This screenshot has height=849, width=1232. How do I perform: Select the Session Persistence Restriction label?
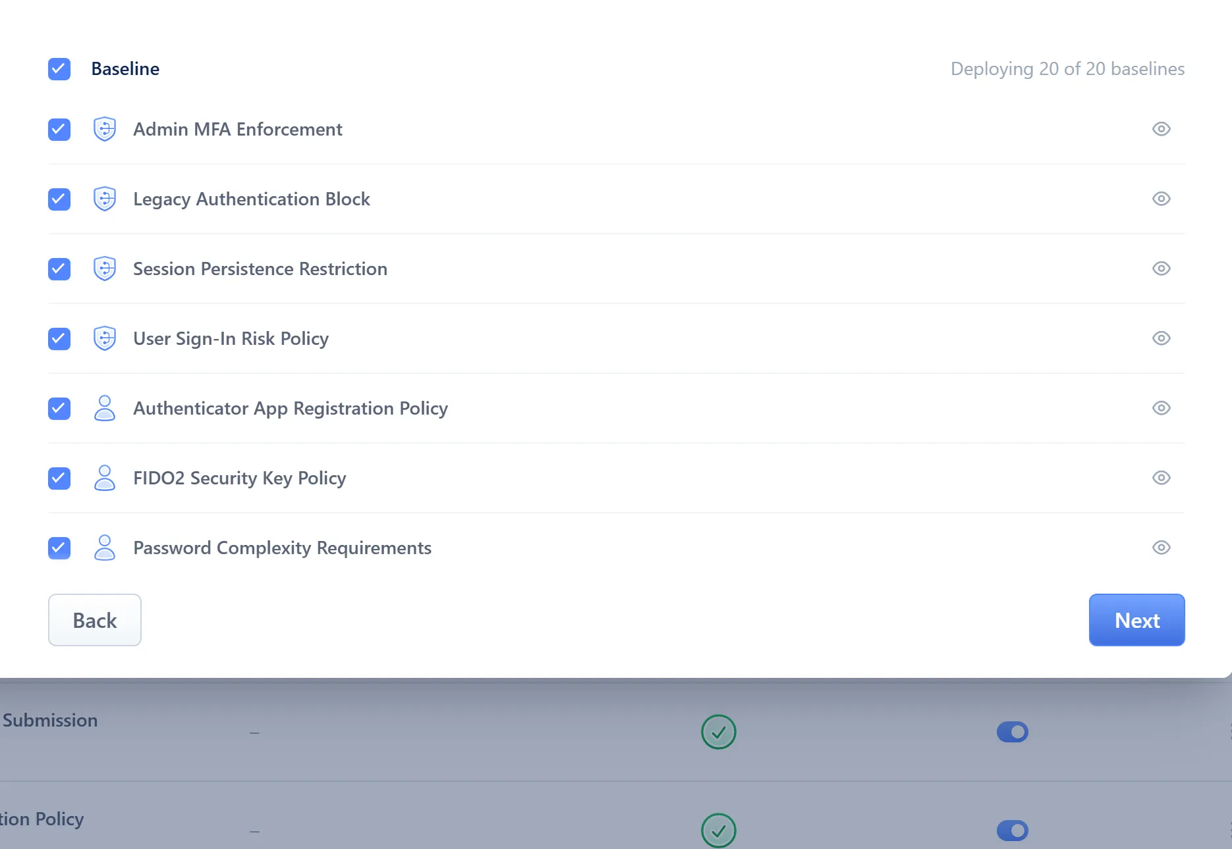(260, 269)
